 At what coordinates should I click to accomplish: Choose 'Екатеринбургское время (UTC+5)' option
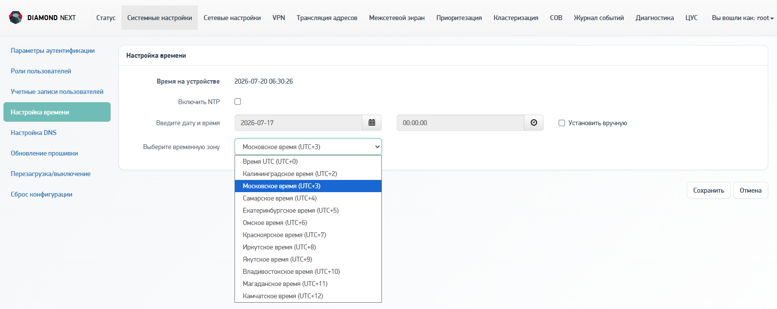(308, 210)
